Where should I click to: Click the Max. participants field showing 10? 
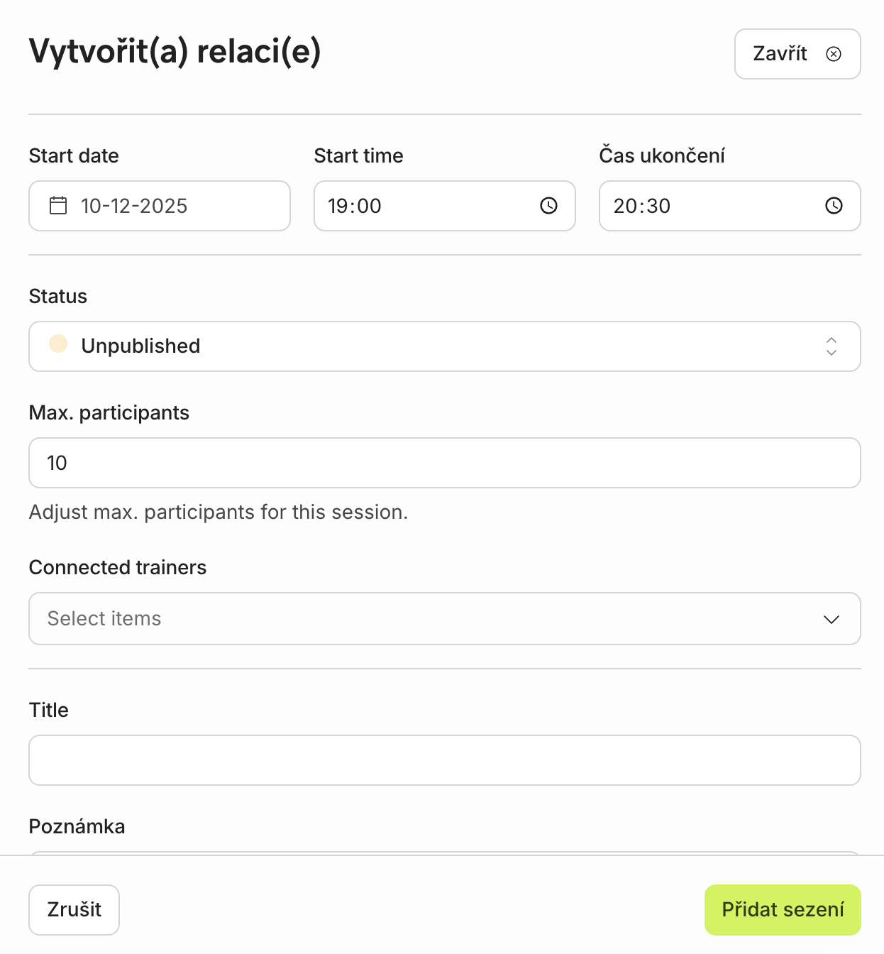click(444, 463)
